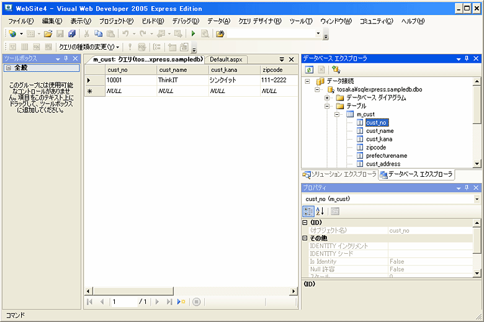
Task: Sort properties alphabetically with A-Z icon
Action: pos(320,211)
